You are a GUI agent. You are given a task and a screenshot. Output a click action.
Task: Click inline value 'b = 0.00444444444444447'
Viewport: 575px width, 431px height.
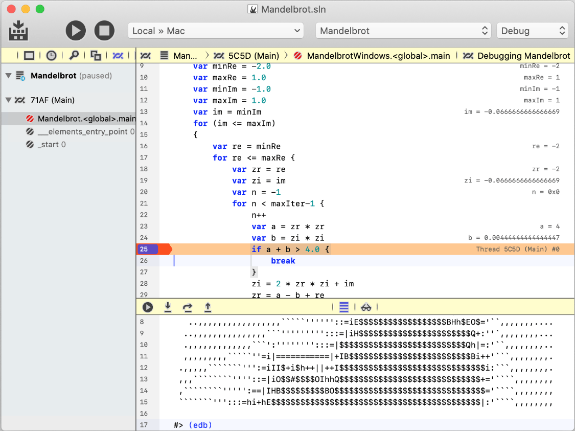click(514, 238)
